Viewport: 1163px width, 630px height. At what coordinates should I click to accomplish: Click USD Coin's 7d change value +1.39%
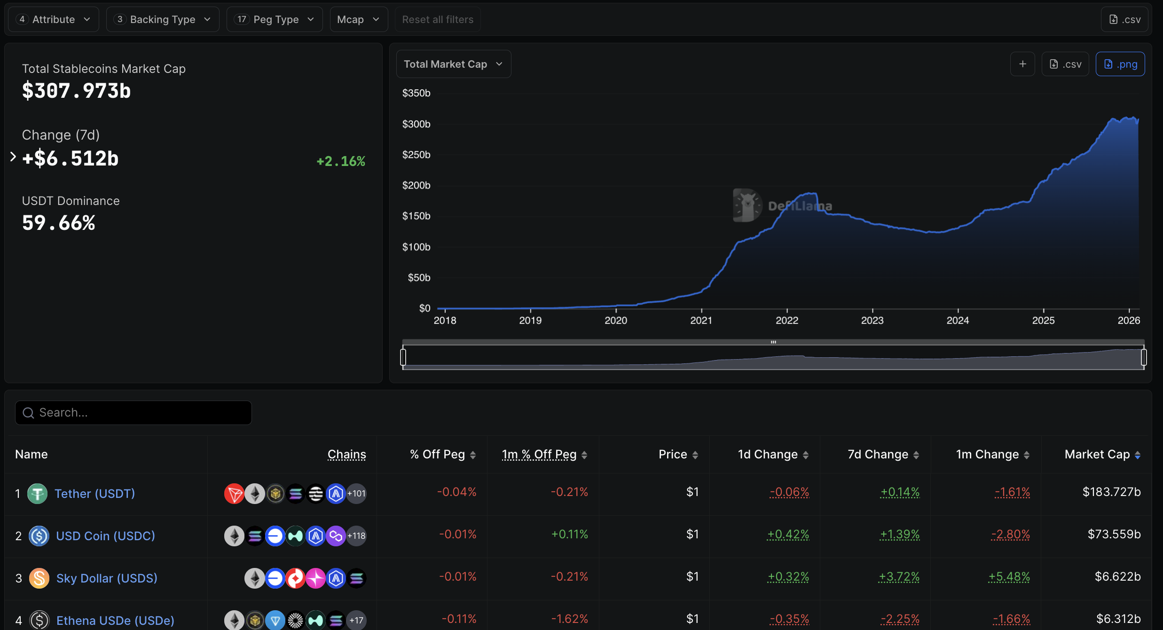click(x=900, y=535)
